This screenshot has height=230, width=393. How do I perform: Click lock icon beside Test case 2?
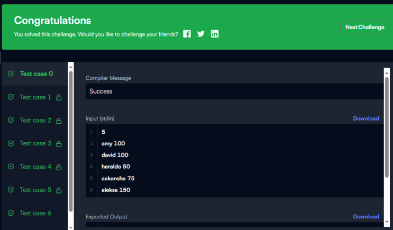[59, 121]
